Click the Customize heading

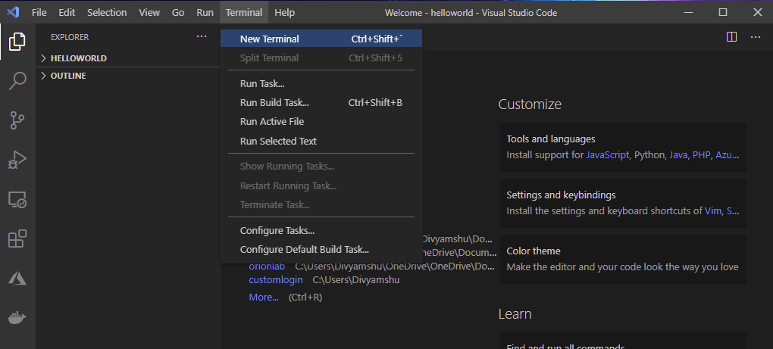click(530, 104)
